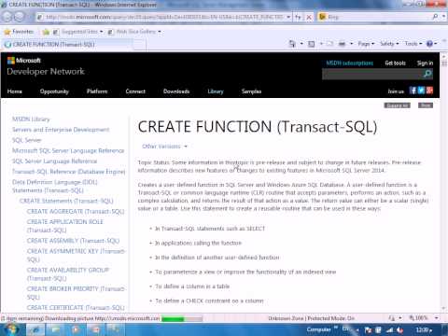Image resolution: width=448 pixels, height=336 pixels.
Task: Open the Library navigation item
Action: tap(216, 91)
